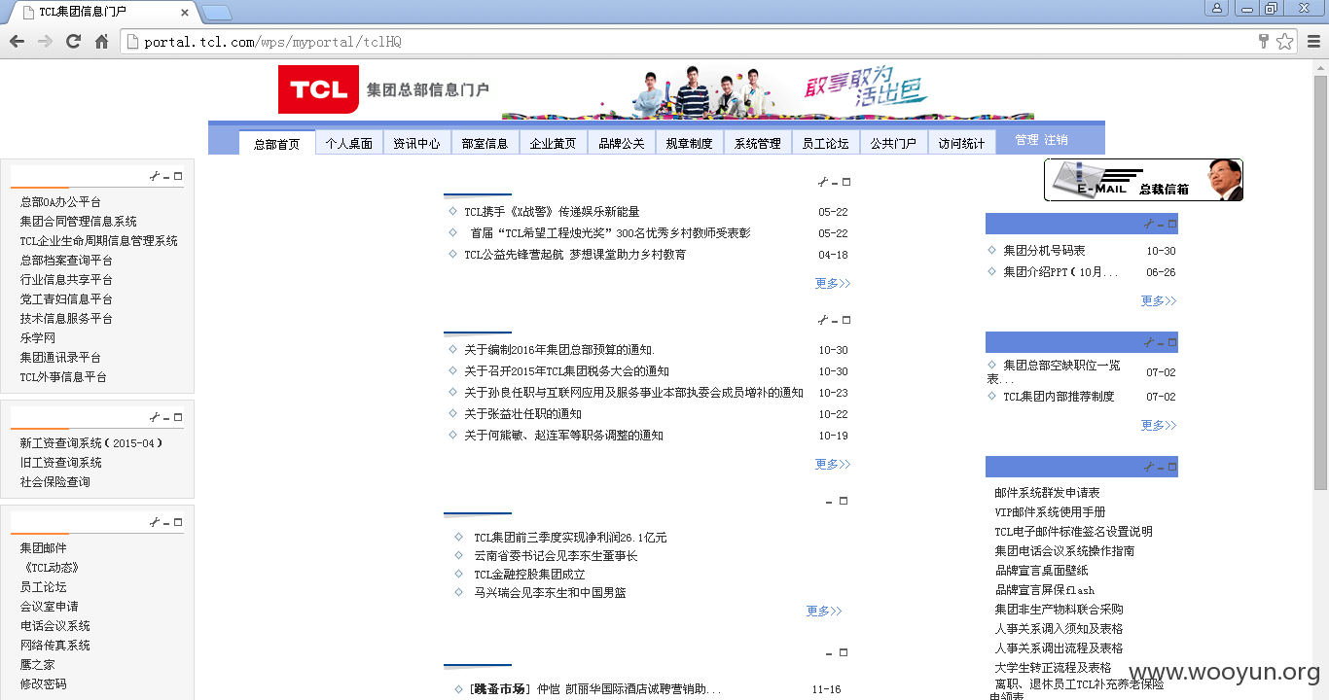This screenshot has width=1329, height=700.
Task: Switch to the 总部首页 tab
Action: pos(277,143)
